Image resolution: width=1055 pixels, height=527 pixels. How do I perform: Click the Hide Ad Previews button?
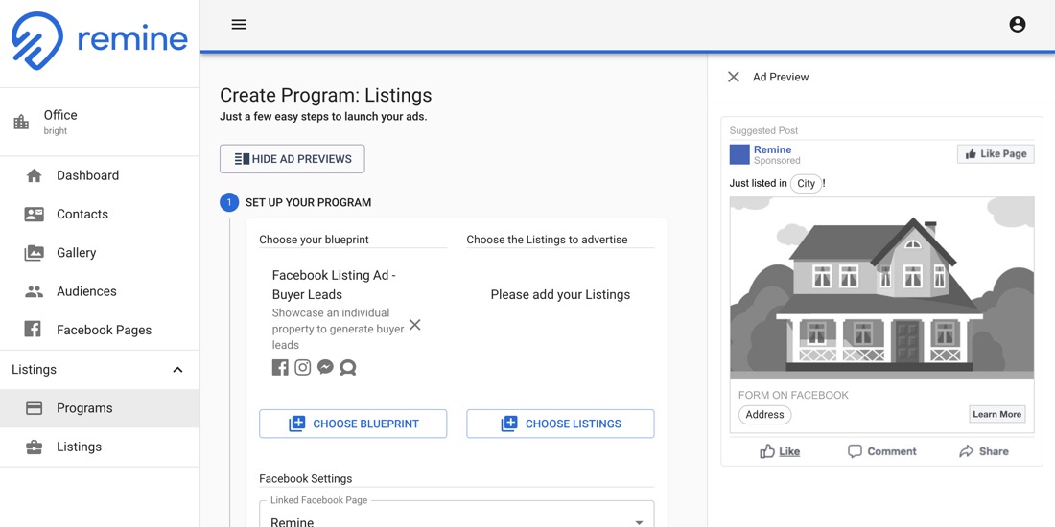(x=292, y=159)
